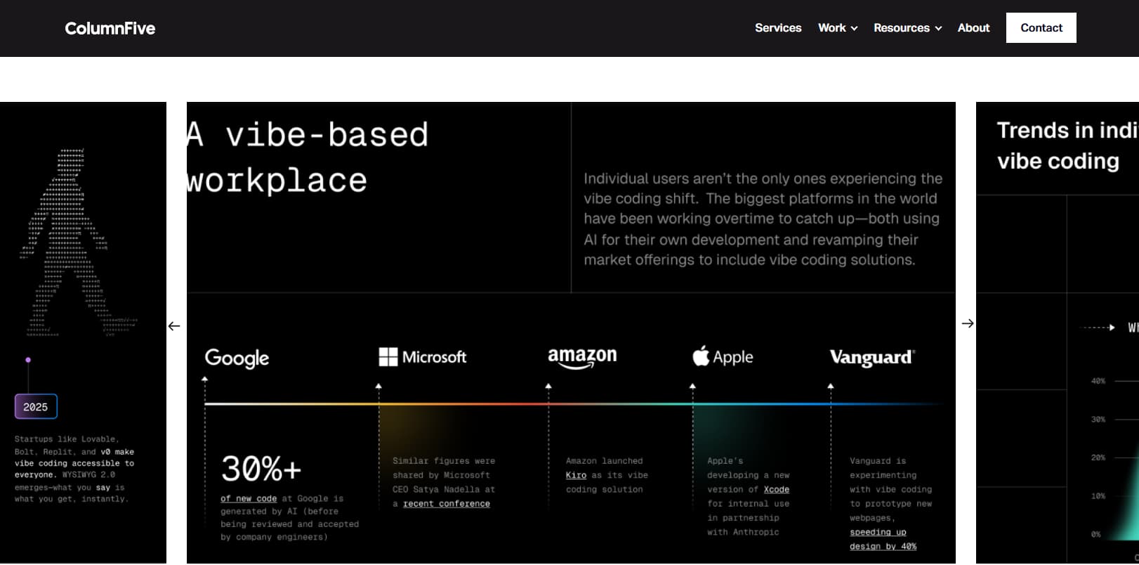Image resolution: width=1139 pixels, height=565 pixels.
Task: Click the Google logo
Action: click(x=237, y=358)
